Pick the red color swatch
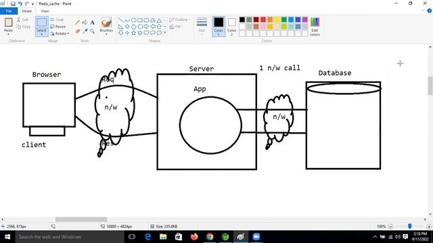 263,20
